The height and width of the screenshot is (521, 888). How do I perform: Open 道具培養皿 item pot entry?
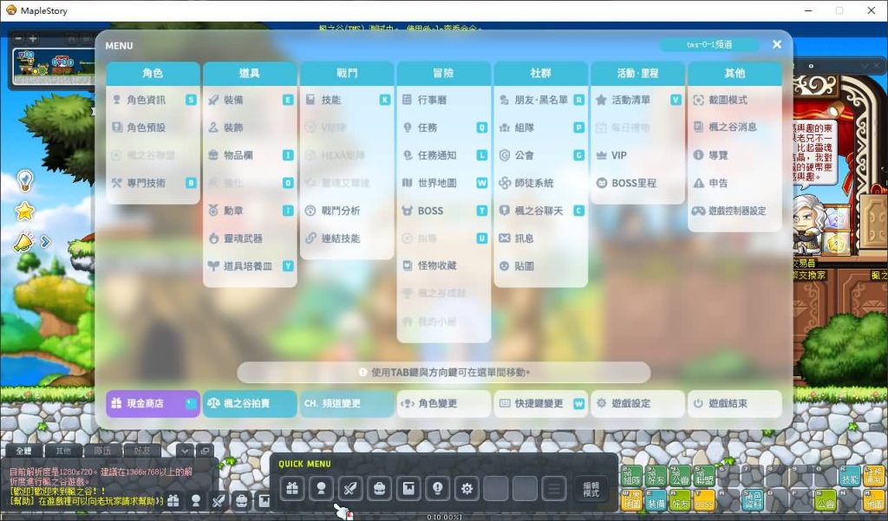(250, 266)
